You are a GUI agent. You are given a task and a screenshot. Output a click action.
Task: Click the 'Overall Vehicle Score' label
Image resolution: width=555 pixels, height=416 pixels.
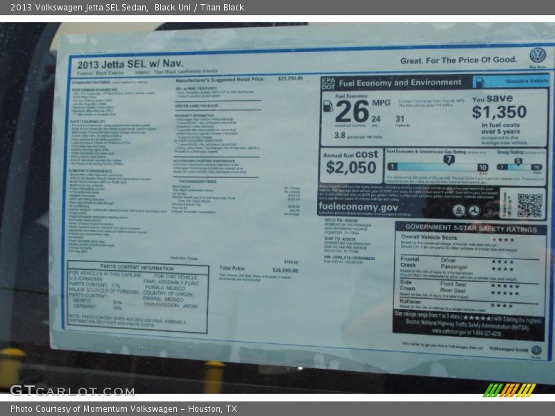429,237
